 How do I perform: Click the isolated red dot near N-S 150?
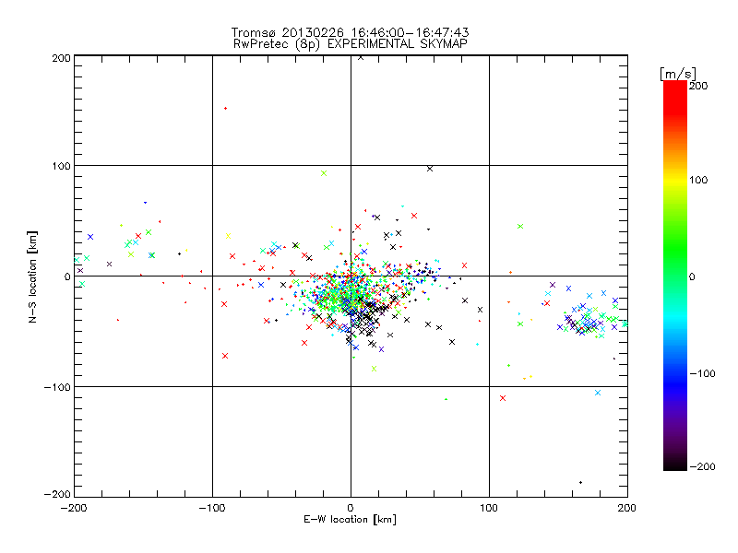coord(225,109)
